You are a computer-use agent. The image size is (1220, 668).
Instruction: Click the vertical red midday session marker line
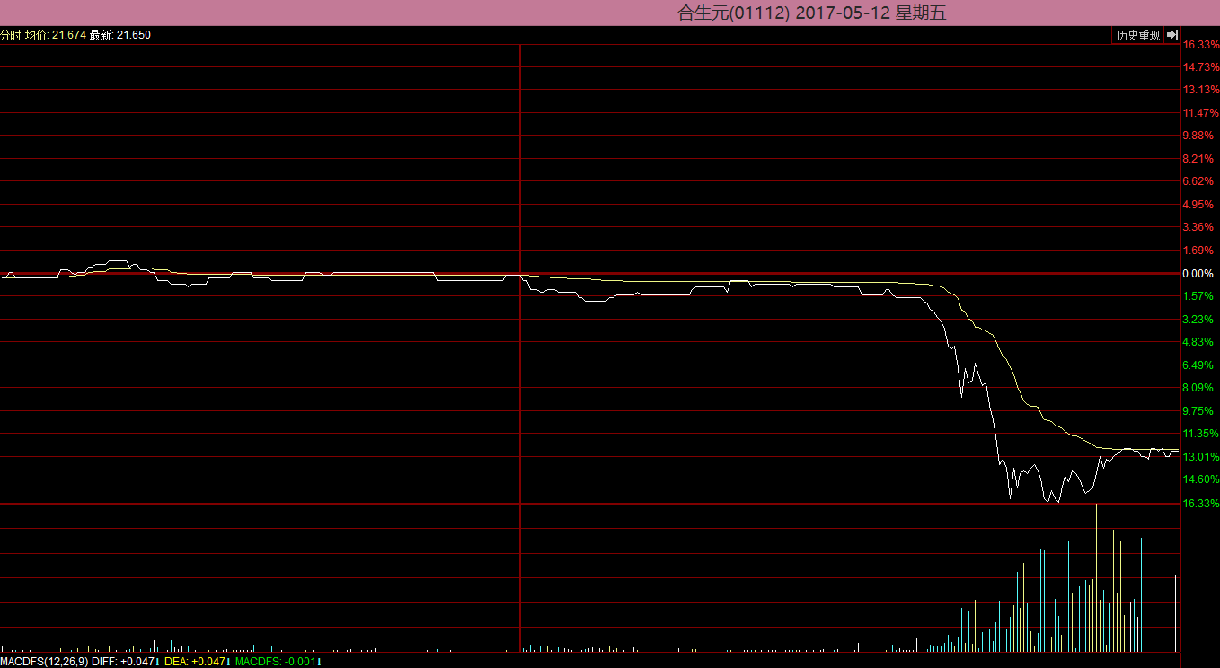pyautogui.click(x=520, y=347)
